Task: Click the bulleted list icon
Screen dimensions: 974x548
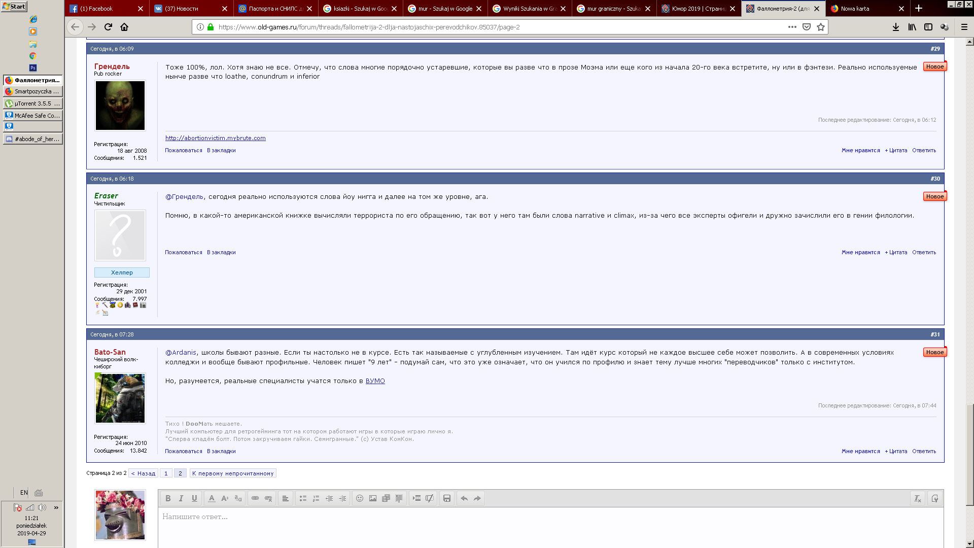Action: 303,498
